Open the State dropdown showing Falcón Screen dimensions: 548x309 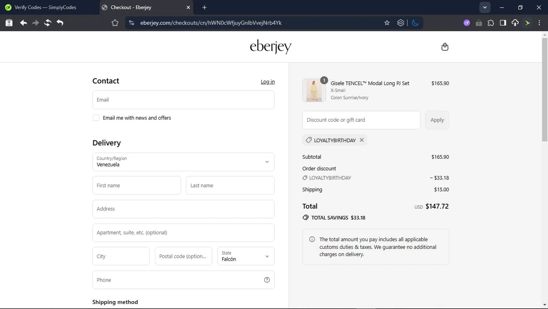[246, 256]
